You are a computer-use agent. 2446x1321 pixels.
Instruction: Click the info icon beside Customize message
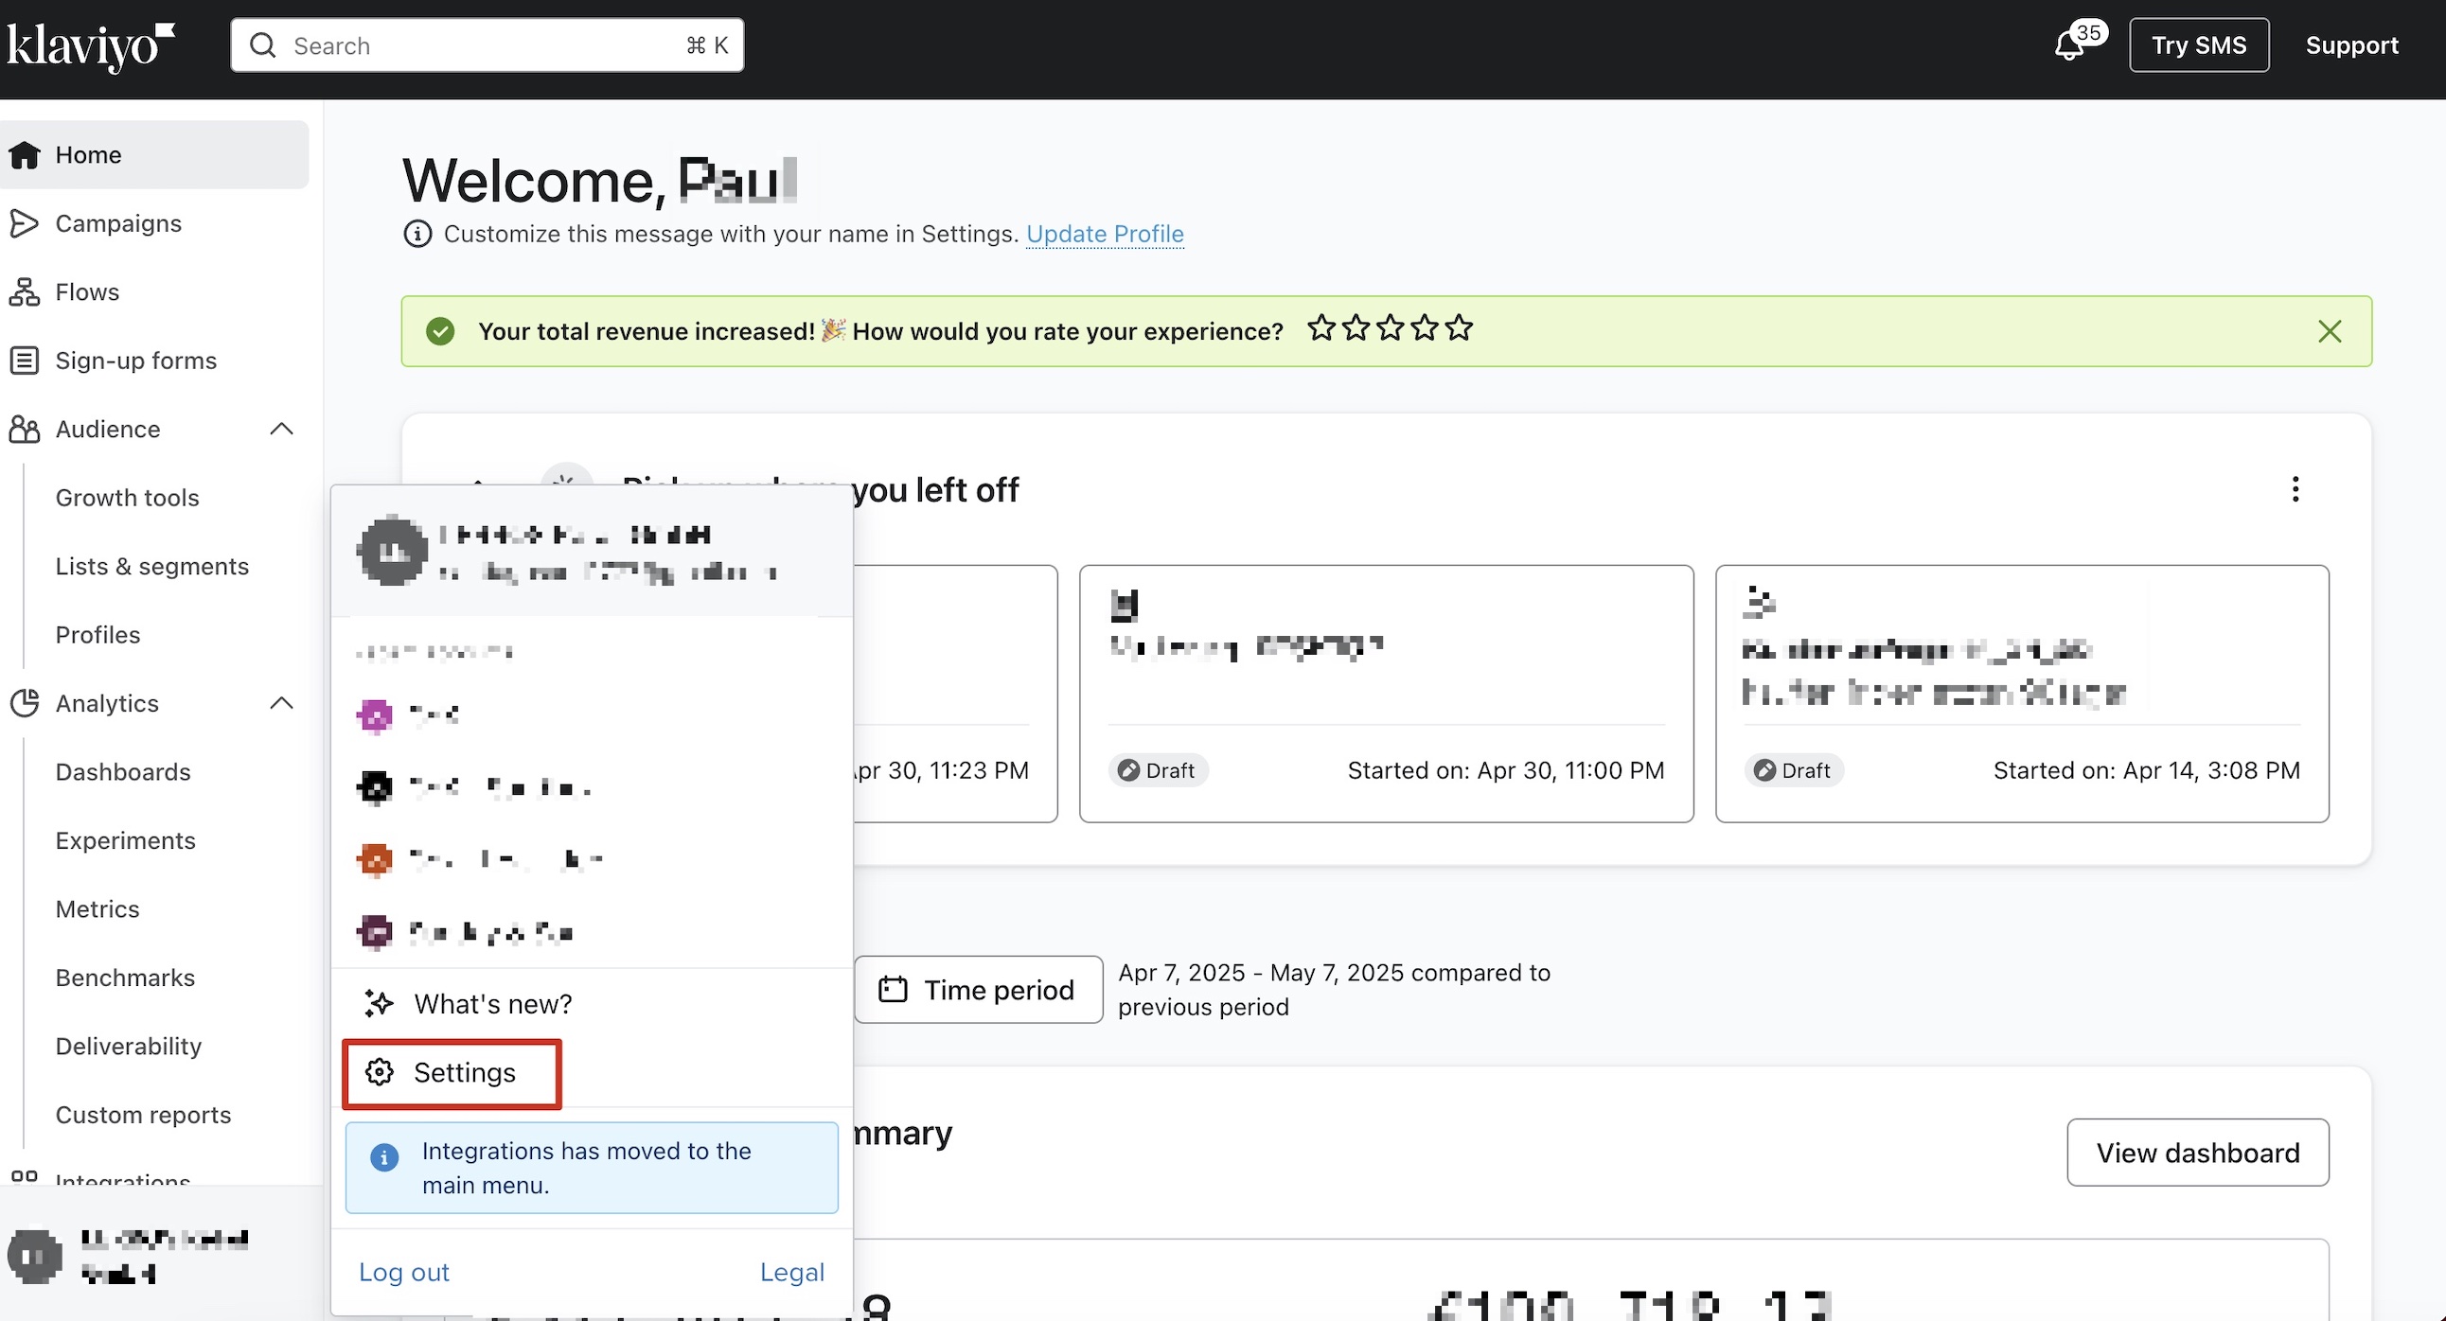[417, 234]
